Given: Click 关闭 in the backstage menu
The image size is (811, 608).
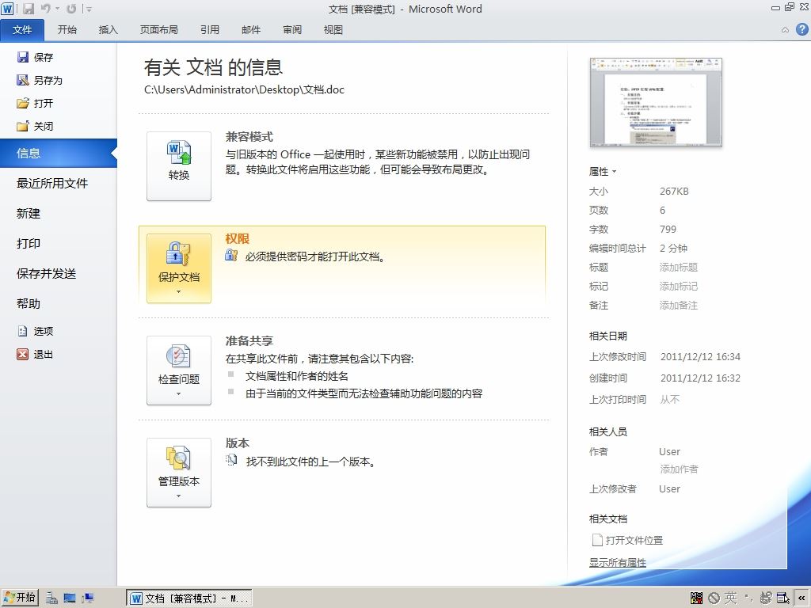Looking at the screenshot, I should click(35, 126).
